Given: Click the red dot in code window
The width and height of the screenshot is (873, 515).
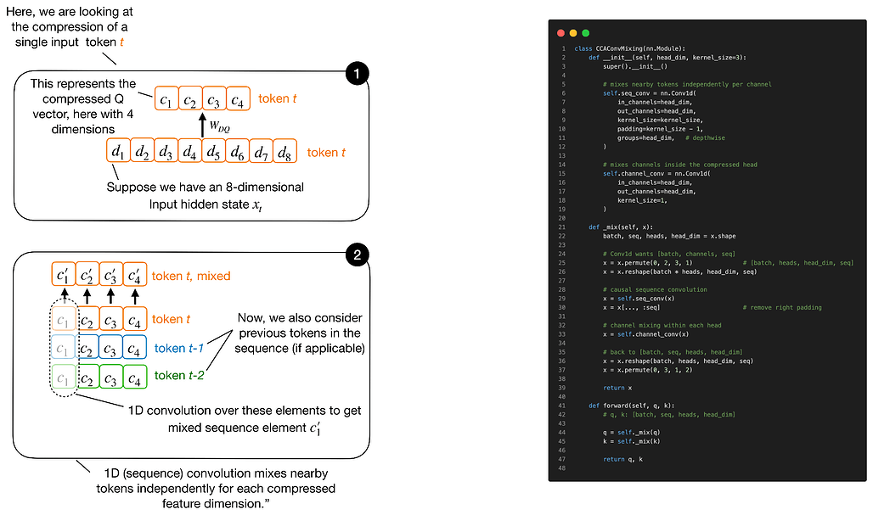Looking at the screenshot, I should 560,33.
